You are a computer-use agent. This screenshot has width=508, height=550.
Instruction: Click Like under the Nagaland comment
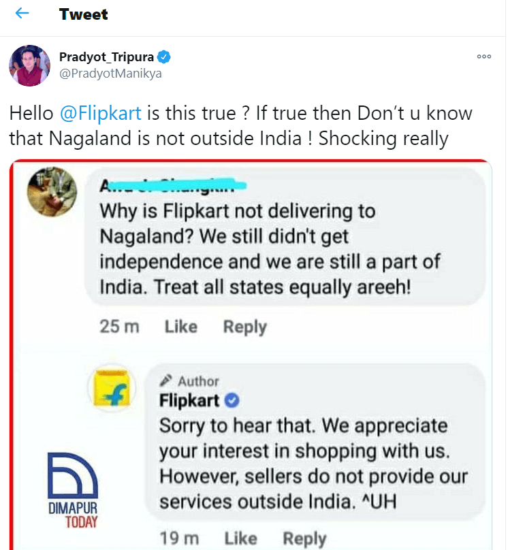[x=180, y=327]
